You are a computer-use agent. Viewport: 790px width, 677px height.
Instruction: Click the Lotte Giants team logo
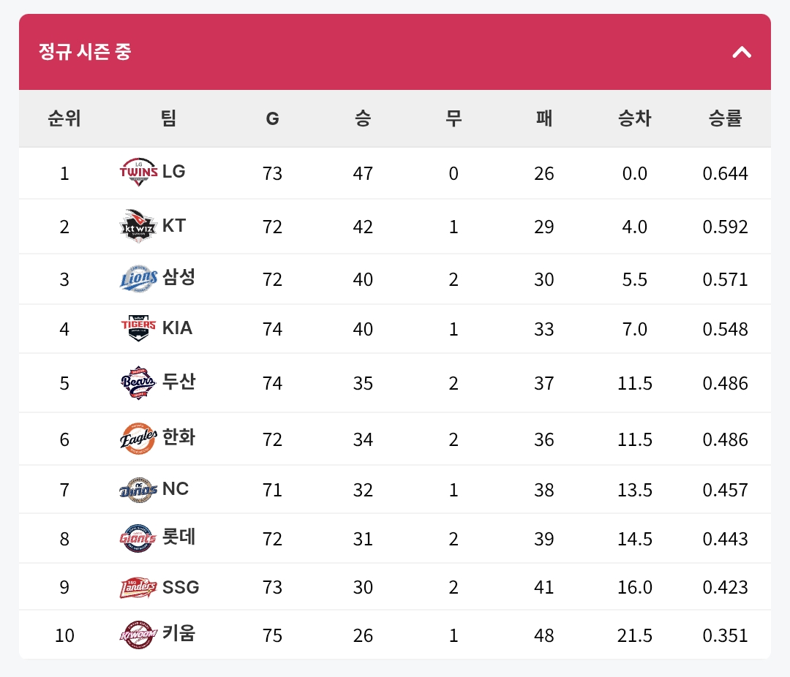pos(138,539)
